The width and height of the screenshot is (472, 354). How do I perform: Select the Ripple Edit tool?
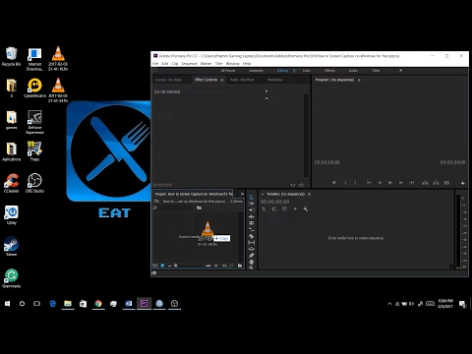[252, 216]
